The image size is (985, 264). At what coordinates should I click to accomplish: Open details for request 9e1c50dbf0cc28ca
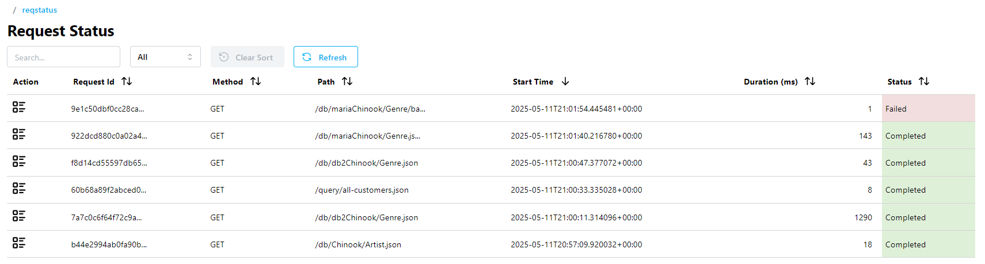point(19,108)
